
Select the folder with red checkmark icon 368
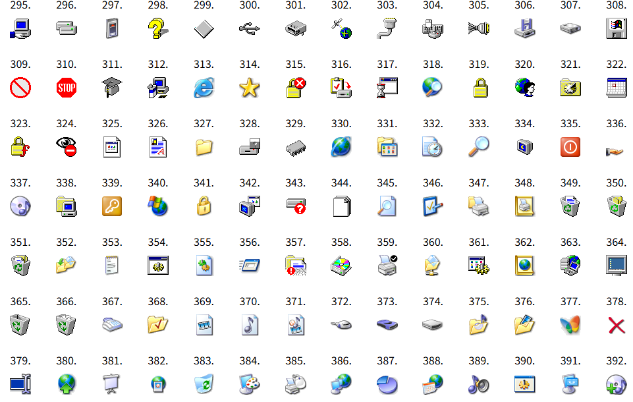[158, 324]
